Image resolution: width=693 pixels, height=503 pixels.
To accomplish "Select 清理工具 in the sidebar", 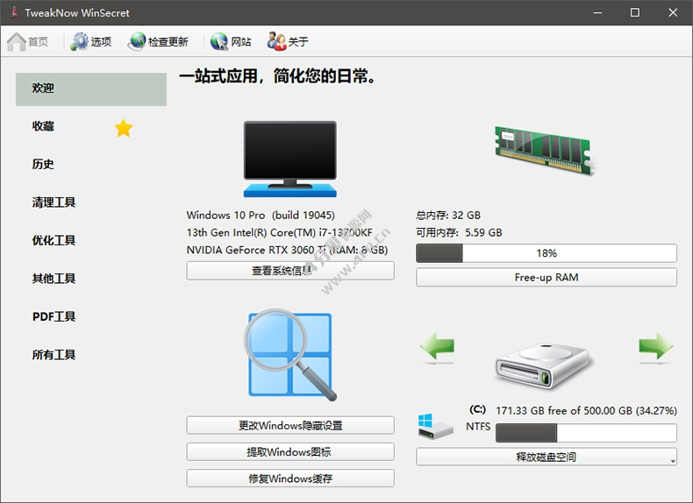I will coord(54,202).
